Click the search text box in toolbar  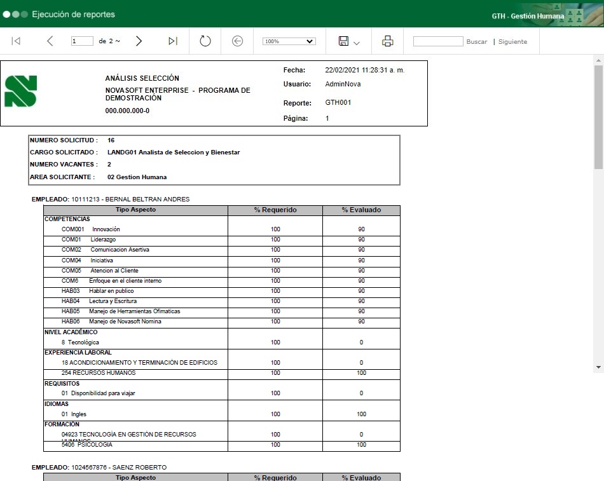438,41
